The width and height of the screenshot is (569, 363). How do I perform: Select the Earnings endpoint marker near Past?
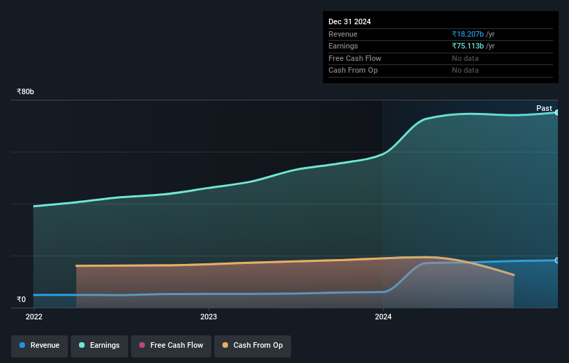[557, 113]
